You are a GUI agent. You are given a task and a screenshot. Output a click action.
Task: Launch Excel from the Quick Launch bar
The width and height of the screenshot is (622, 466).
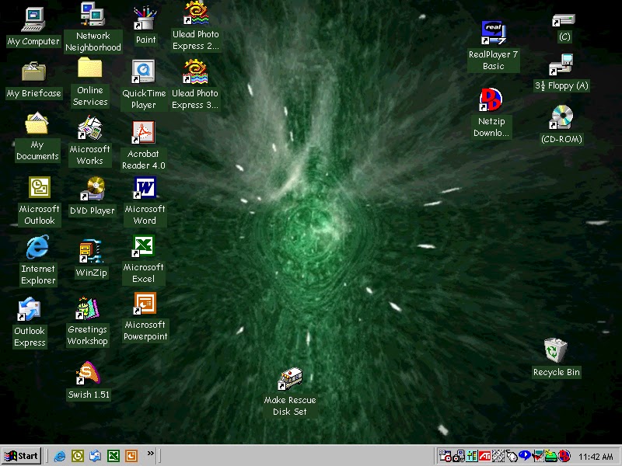(114, 456)
